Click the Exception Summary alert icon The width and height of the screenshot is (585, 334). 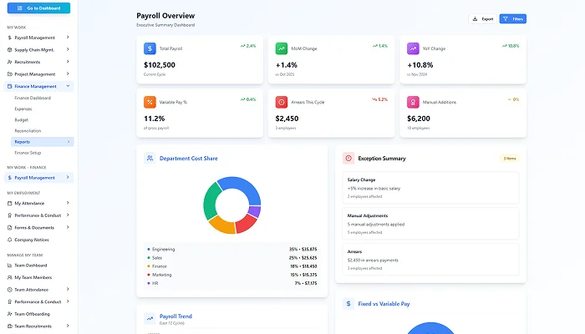click(x=348, y=158)
